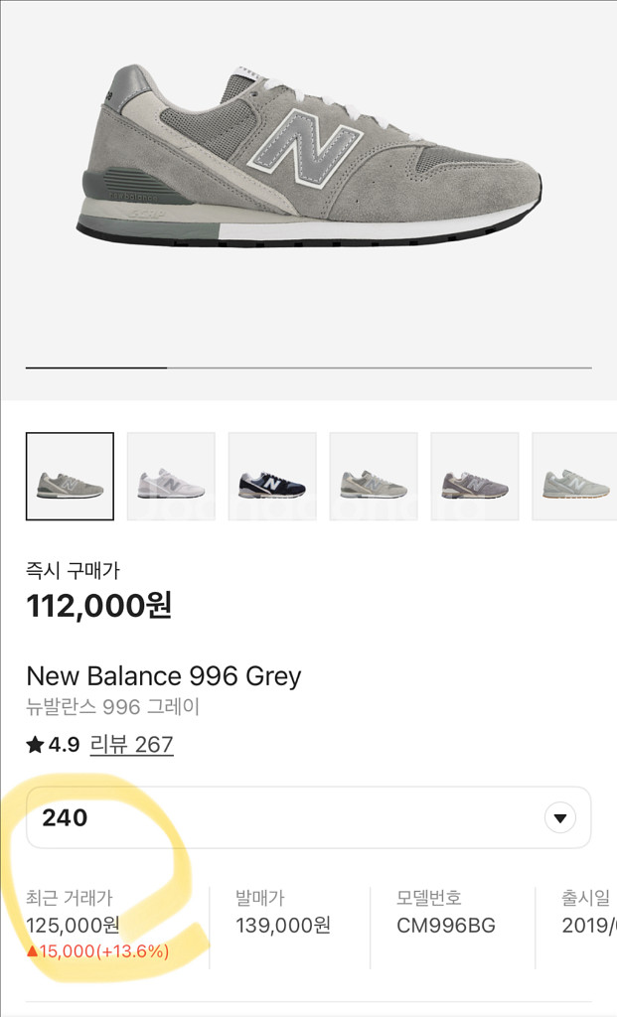Select the beige grey 996 thumbnail

(x=374, y=477)
